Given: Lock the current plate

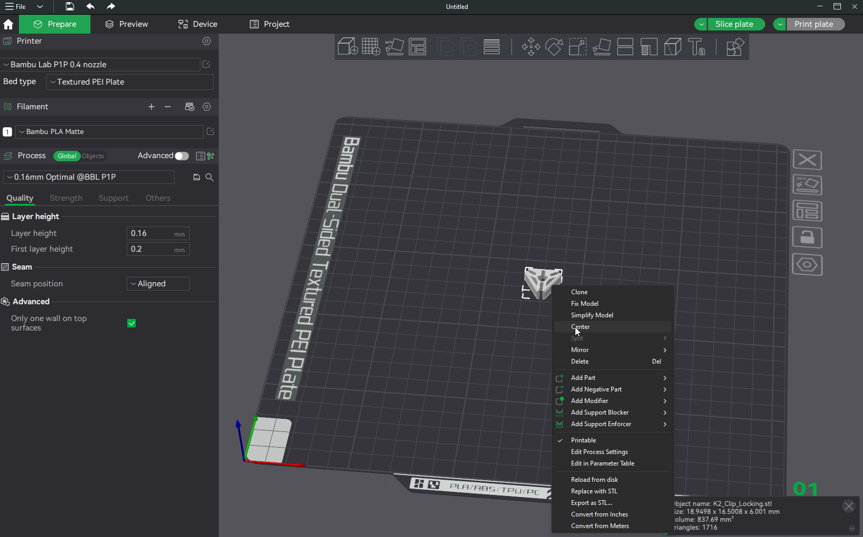Looking at the screenshot, I should tap(807, 237).
